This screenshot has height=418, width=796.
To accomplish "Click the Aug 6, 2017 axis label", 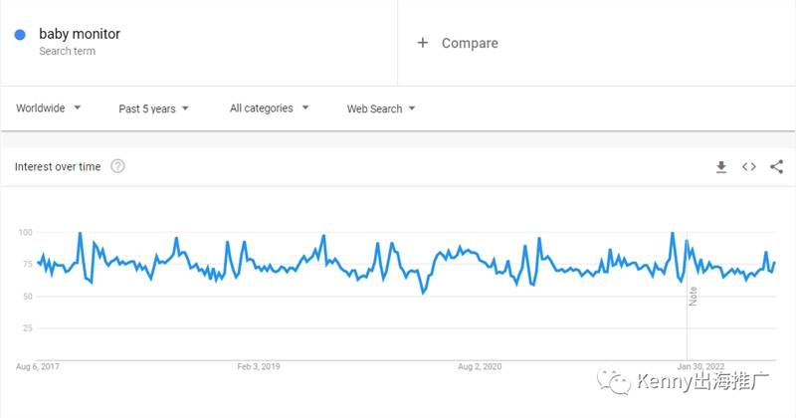I will pyautogui.click(x=38, y=366).
